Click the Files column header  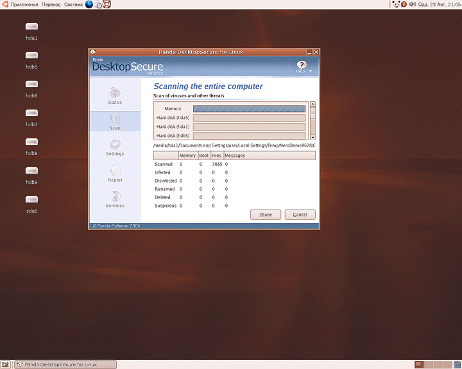pyautogui.click(x=217, y=156)
